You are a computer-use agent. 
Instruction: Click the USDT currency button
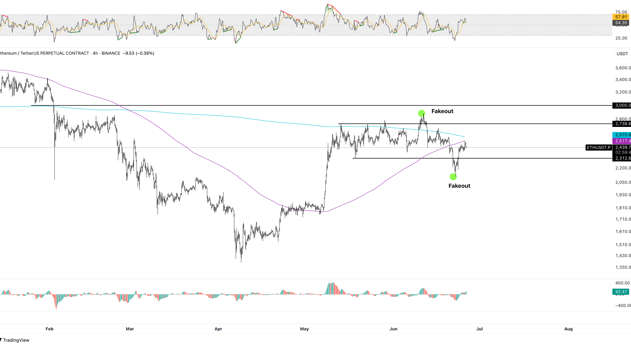(622, 54)
